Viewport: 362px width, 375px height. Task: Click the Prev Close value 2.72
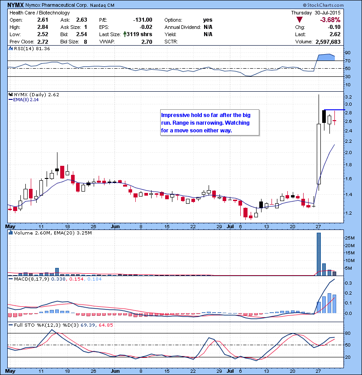[x=43, y=42]
